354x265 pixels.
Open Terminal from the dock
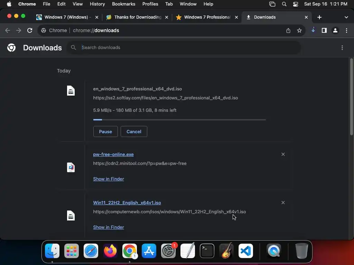click(x=207, y=251)
